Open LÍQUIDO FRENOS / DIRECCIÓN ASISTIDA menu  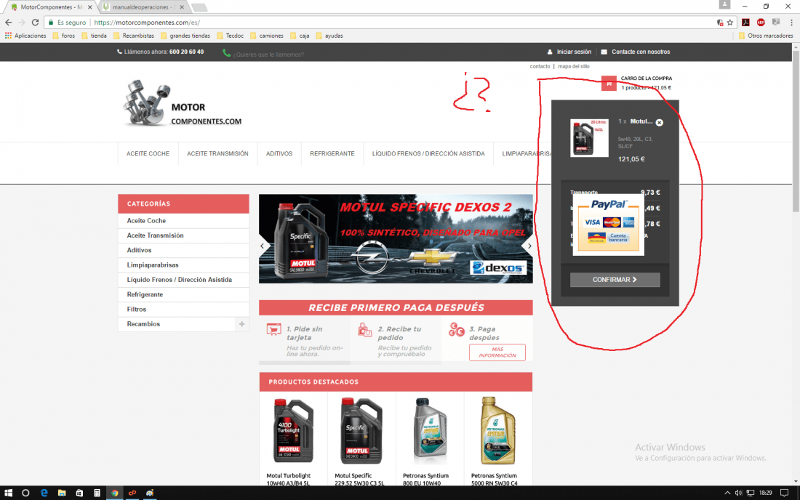click(x=428, y=153)
